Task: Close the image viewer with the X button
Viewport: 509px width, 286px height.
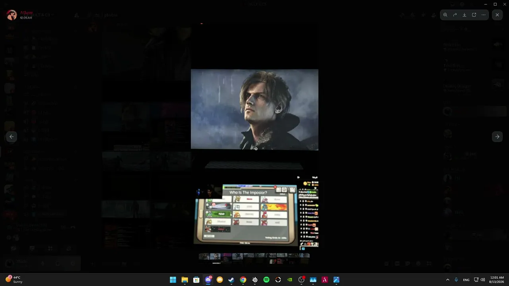Action: [497, 15]
